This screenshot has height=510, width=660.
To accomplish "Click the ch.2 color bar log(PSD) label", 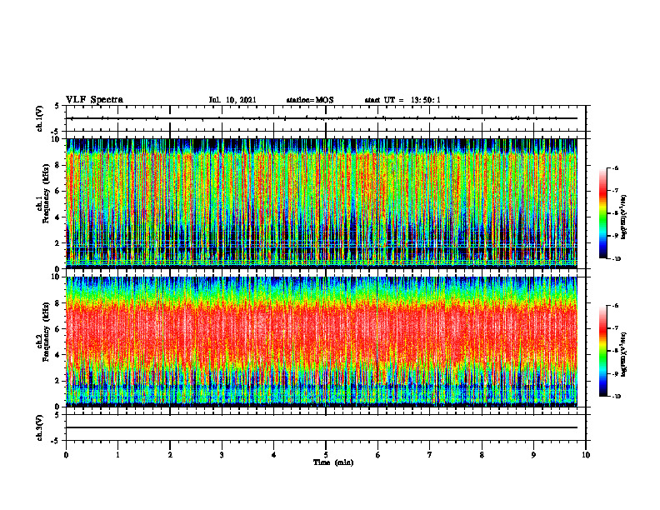I will 624,354.
